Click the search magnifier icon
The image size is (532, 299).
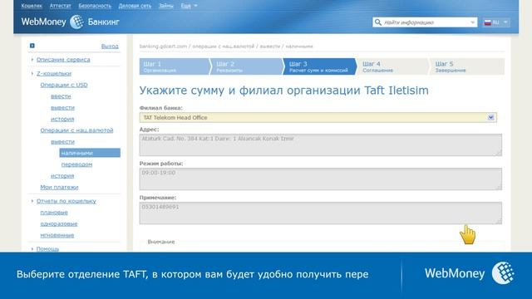377,22
